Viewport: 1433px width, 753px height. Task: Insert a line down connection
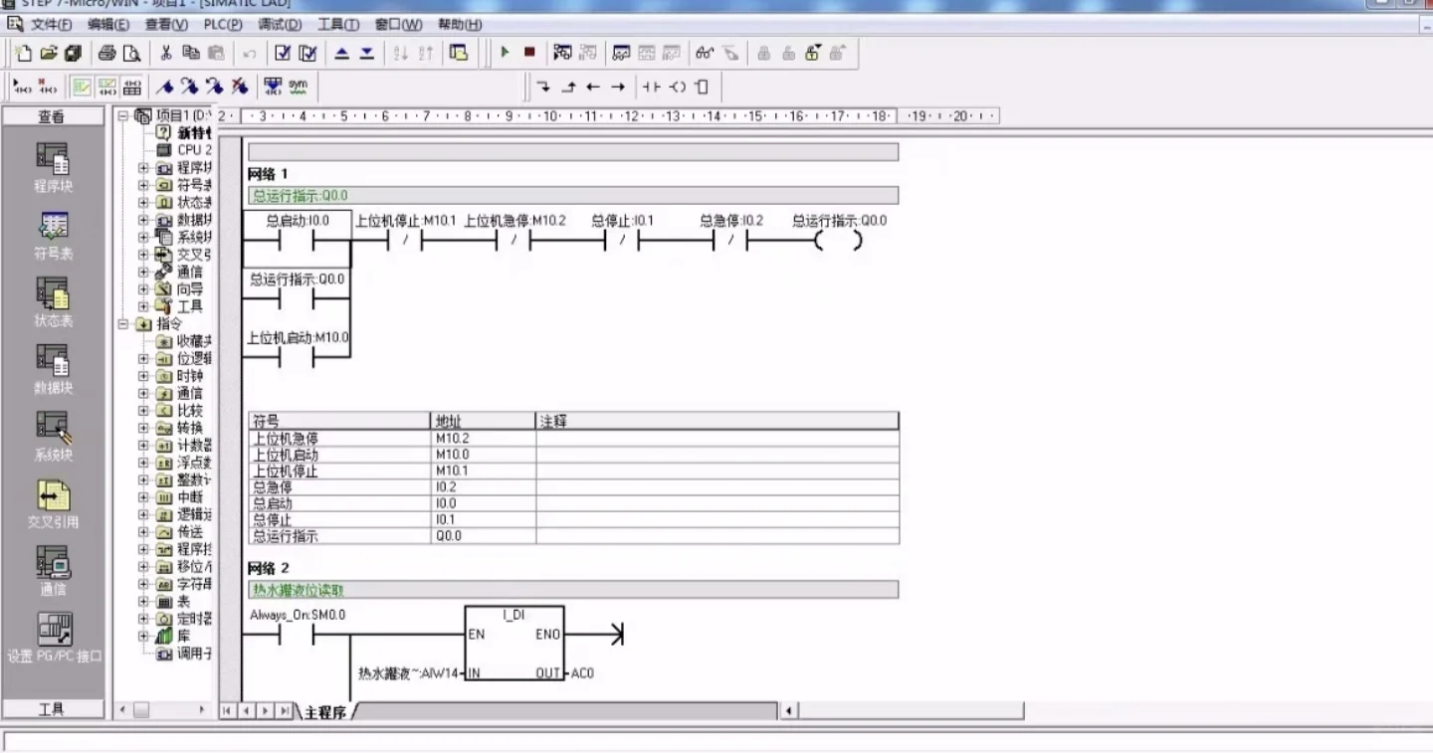(544, 87)
